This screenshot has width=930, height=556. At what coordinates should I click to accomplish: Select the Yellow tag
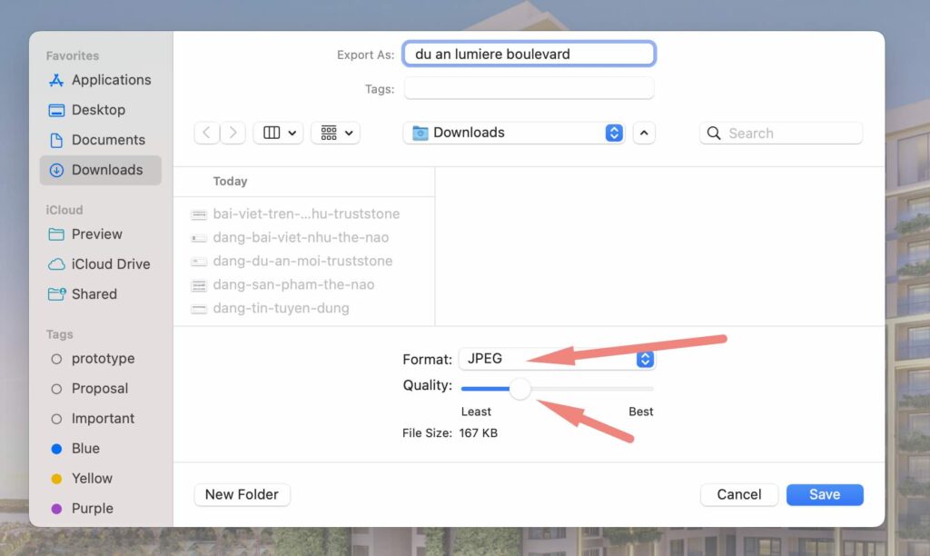91,479
